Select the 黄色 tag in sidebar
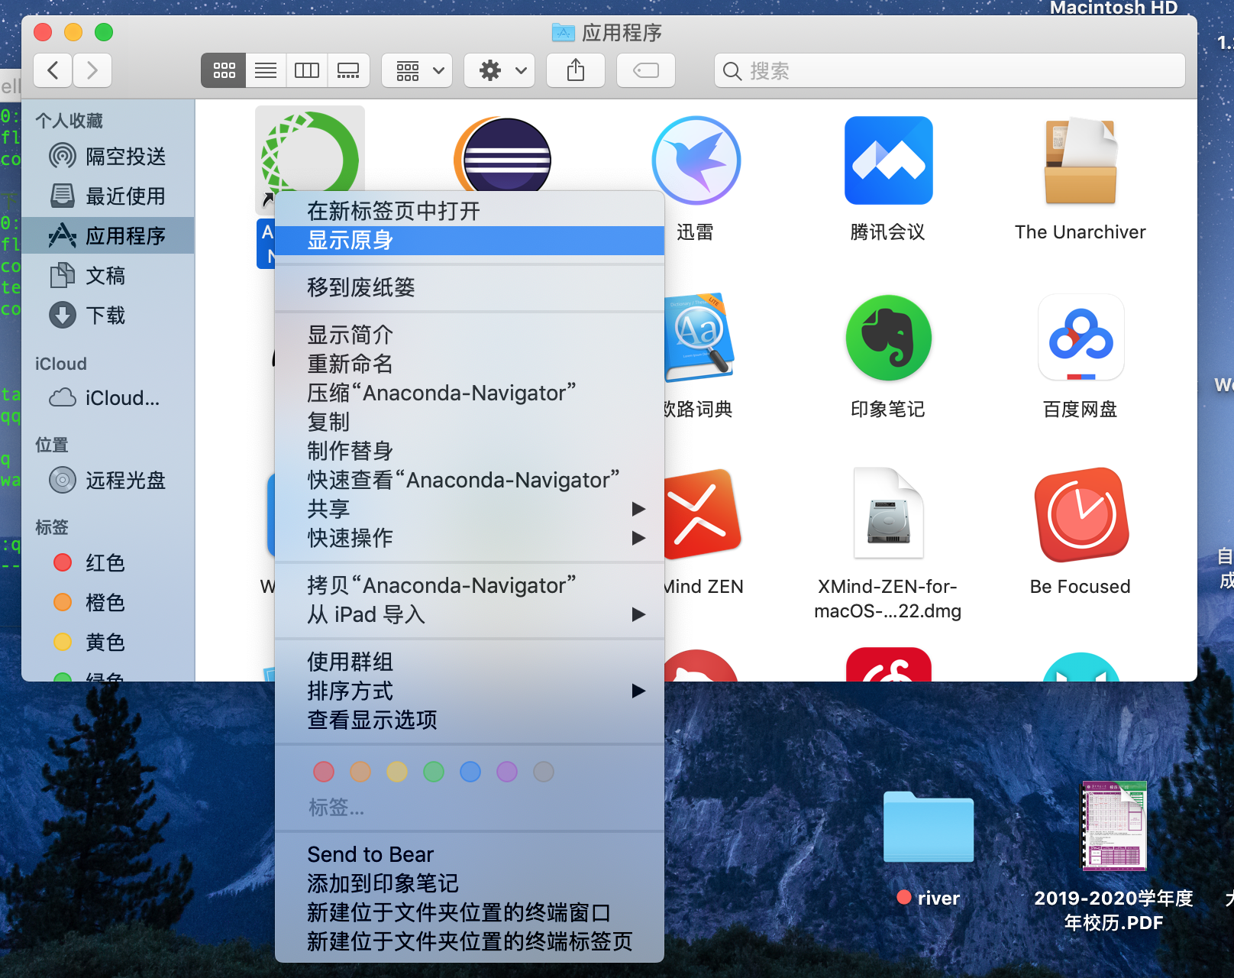 pos(108,643)
